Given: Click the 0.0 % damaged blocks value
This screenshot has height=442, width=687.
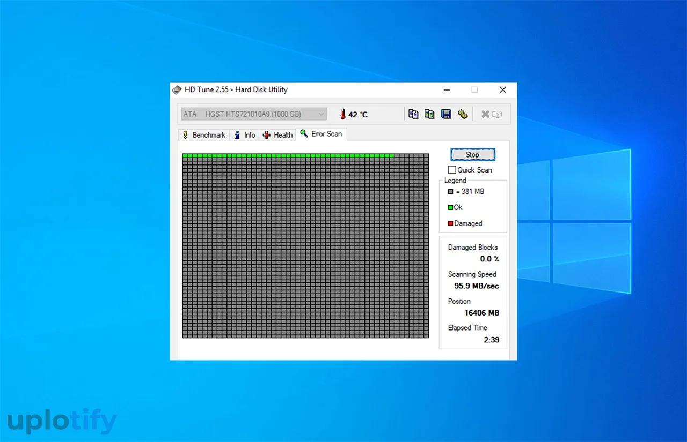Looking at the screenshot, I should pyautogui.click(x=489, y=259).
